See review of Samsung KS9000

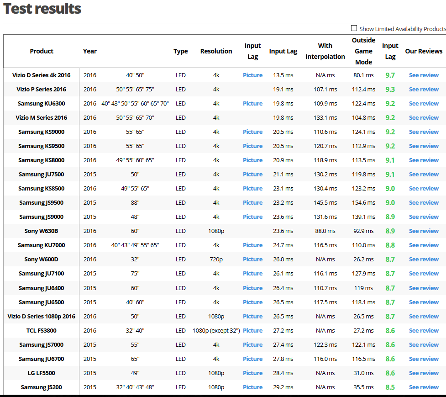(424, 132)
